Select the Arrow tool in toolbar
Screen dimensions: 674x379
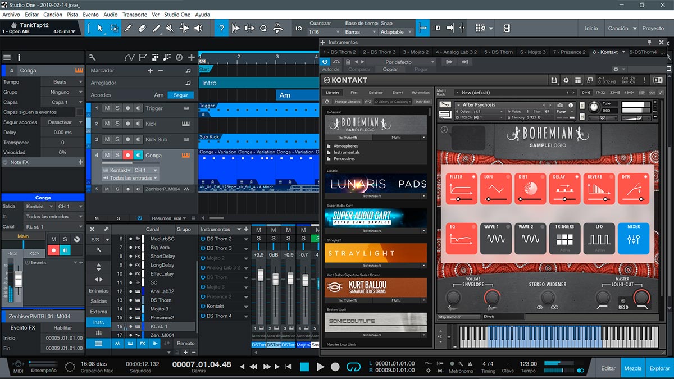point(100,28)
